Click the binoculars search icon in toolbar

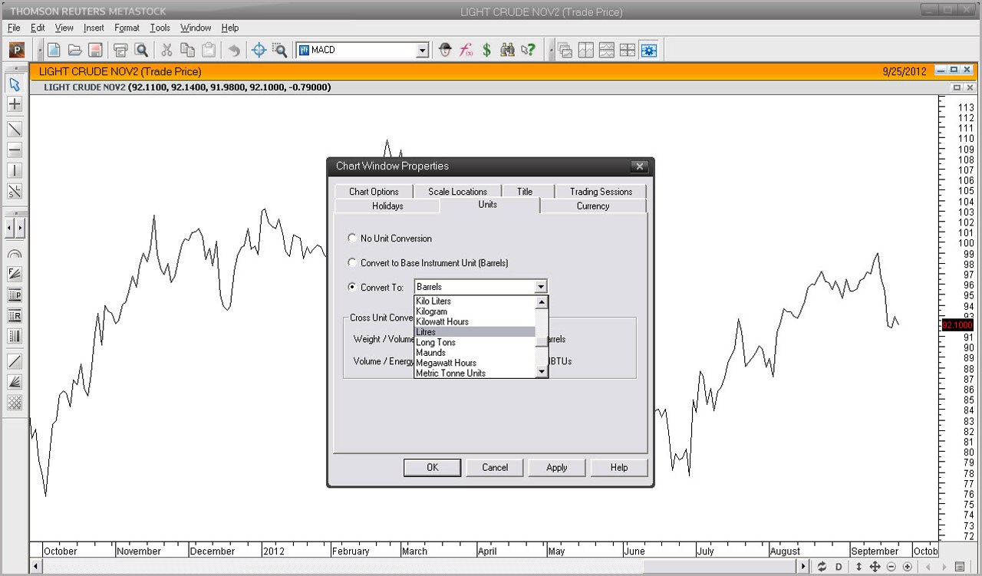[x=507, y=51]
